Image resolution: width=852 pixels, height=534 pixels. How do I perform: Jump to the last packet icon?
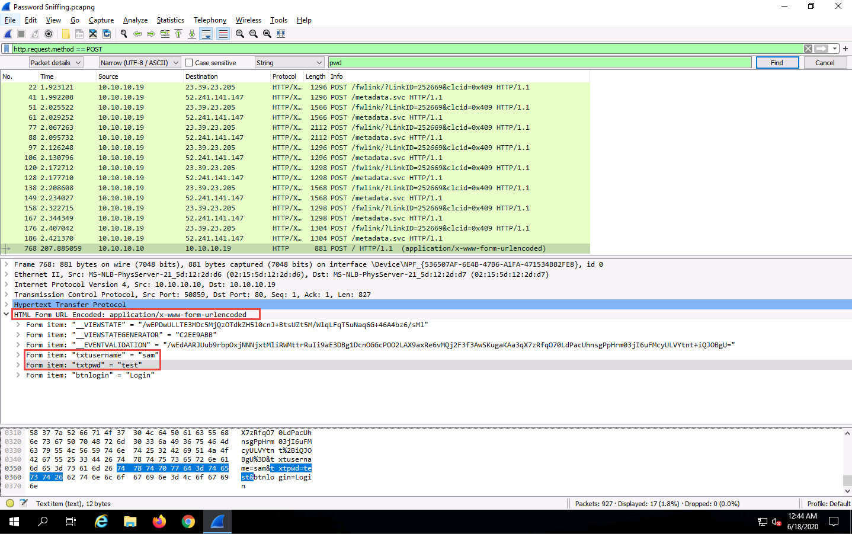[192, 34]
